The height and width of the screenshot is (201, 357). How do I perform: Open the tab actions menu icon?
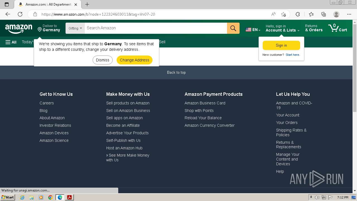point(7,4)
